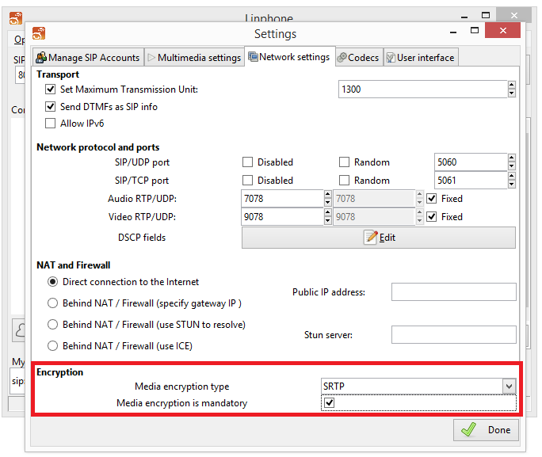Select Behind NAT / Firewall (use STUN to resolve)
Viewport: 542px width, 457px height.
pyautogui.click(x=53, y=325)
